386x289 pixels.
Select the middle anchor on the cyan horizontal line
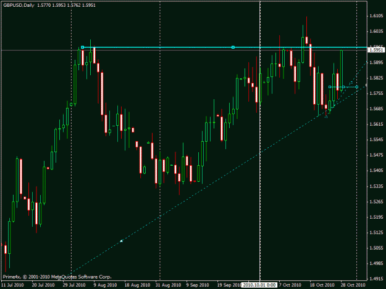tap(233, 47)
